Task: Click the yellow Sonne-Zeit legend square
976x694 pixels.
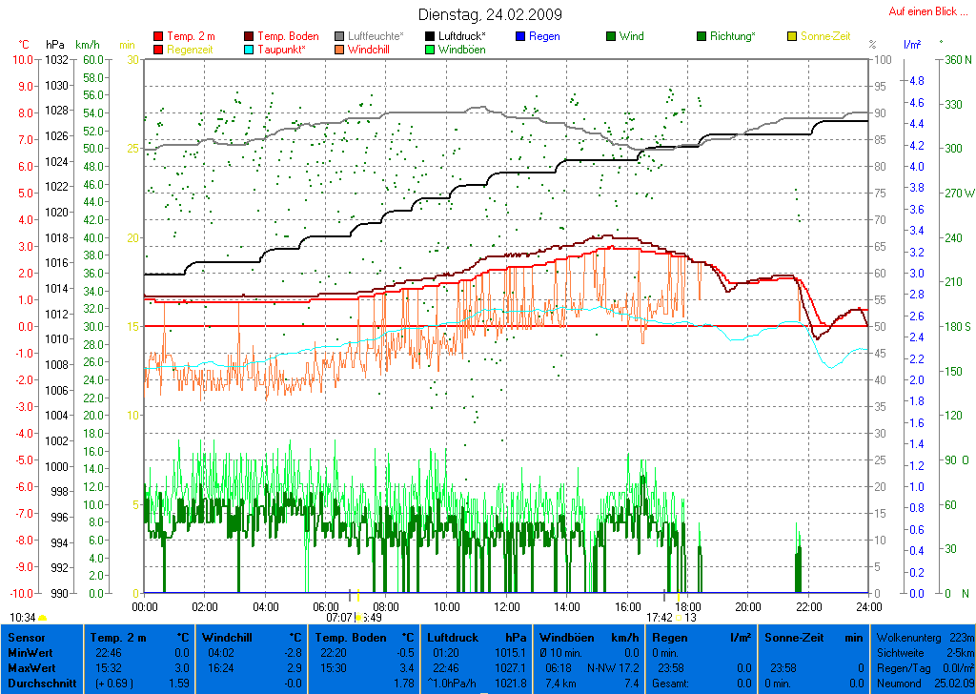Action: (790, 36)
